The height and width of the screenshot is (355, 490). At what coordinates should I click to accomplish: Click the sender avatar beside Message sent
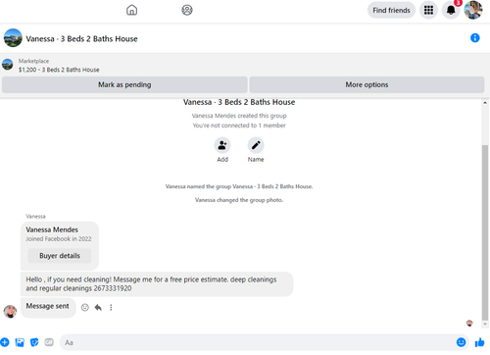(10, 311)
